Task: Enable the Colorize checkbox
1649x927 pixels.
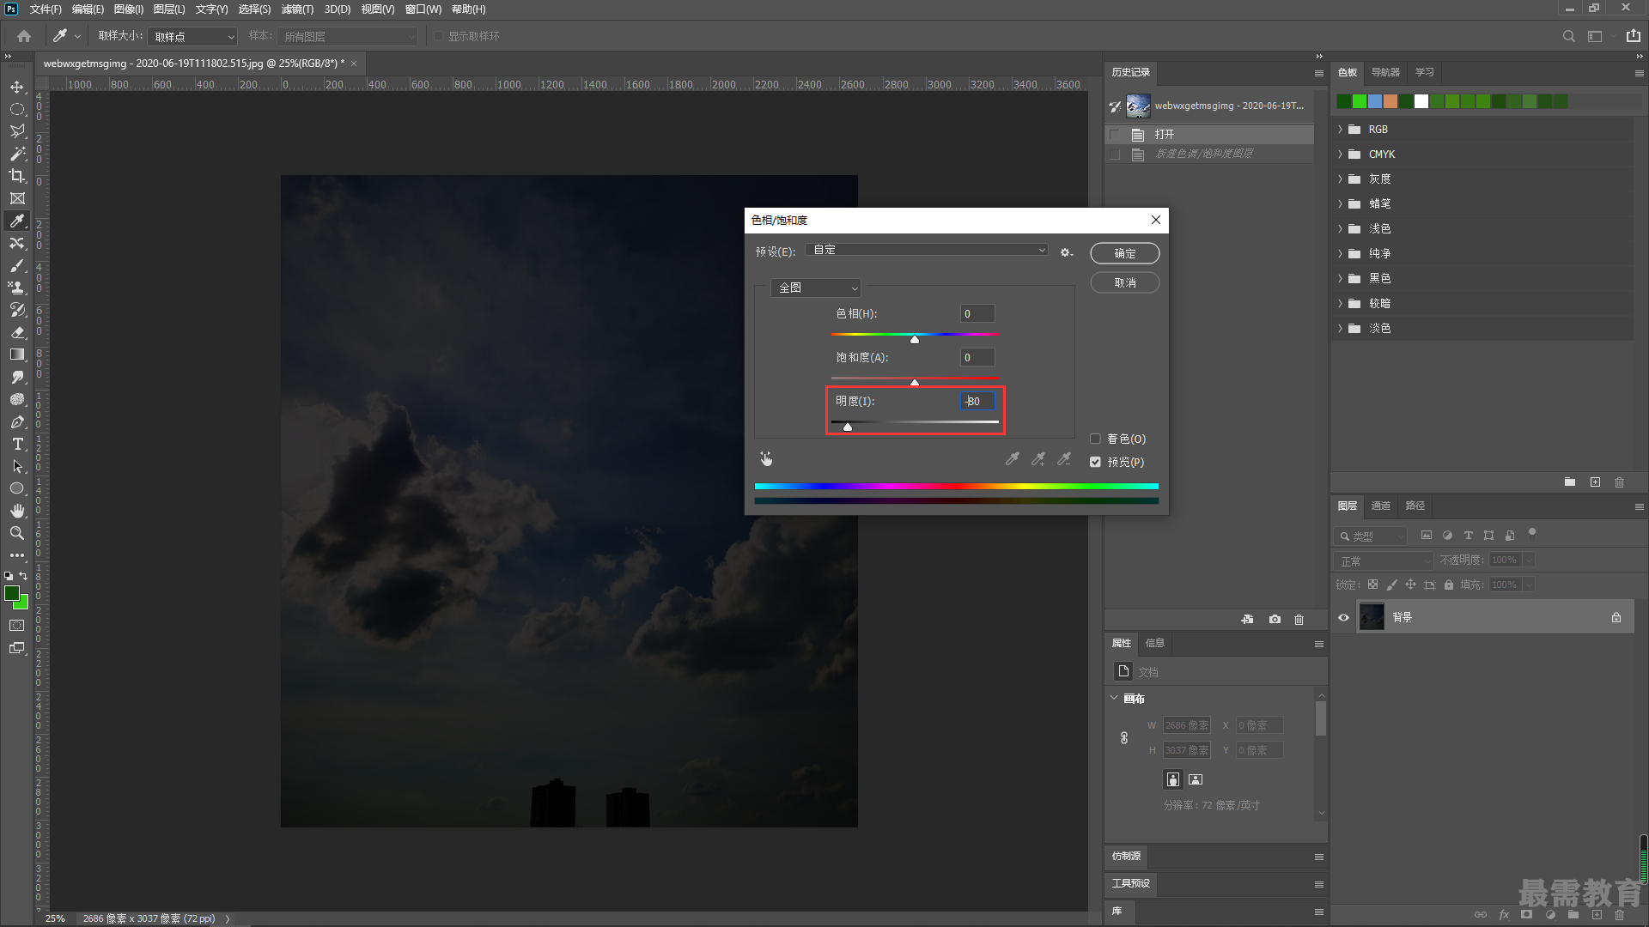Action: point(1095,439)
